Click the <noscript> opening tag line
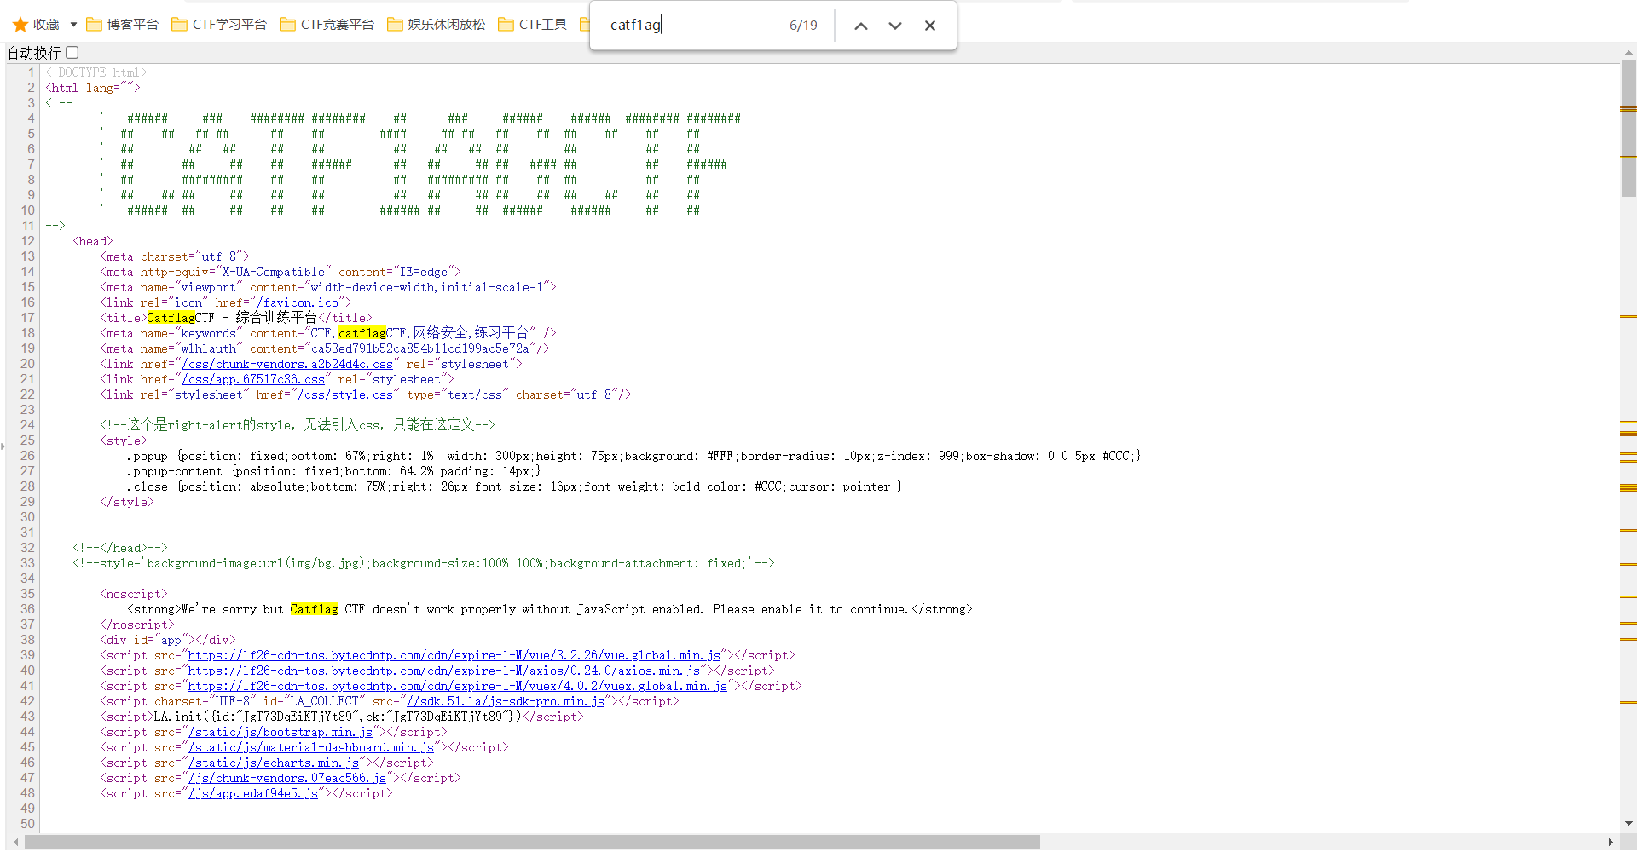The width and height of the screenshot is (1637, 852). (134, 594)
